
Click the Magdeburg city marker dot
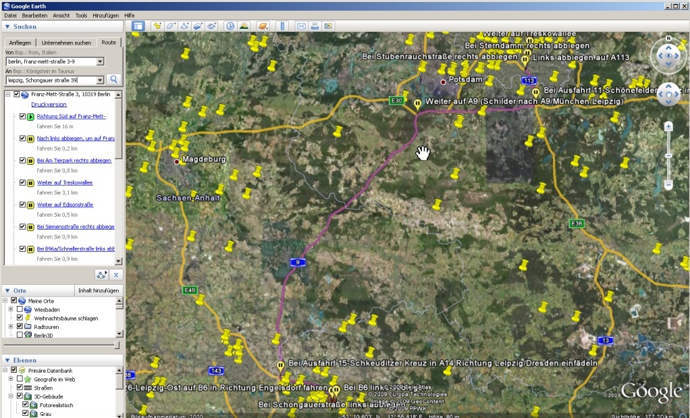click(177, 162)
